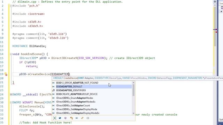Click the return statement on line 17
Screen dimensions: 223x125
point(32,66)
